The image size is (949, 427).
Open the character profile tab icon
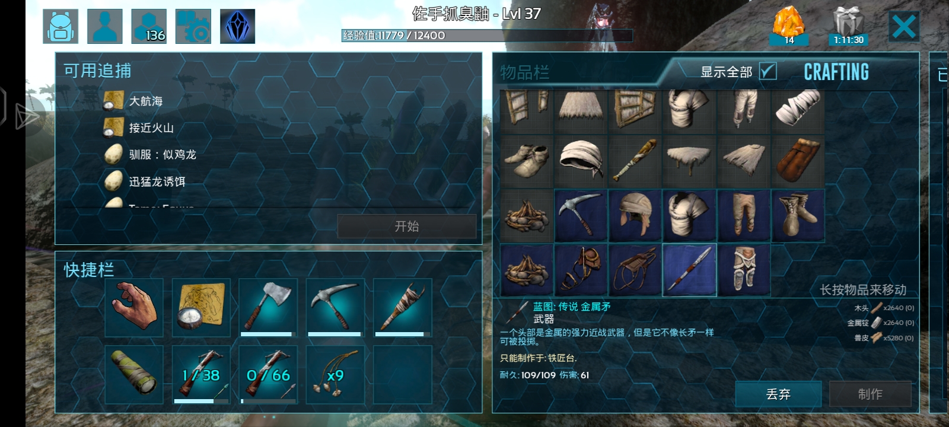(x=105, y=26)
